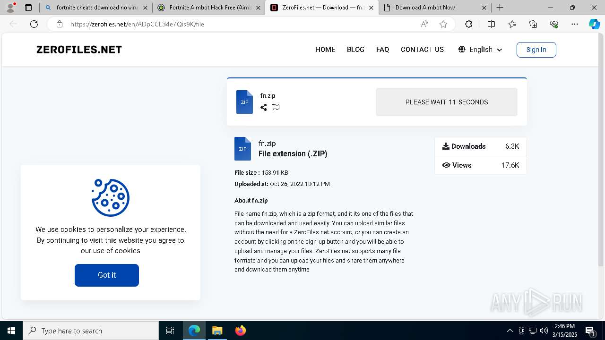605x340 pixels.
Task: Close the Download Aimbot Now tab
Action: point(484,8)
